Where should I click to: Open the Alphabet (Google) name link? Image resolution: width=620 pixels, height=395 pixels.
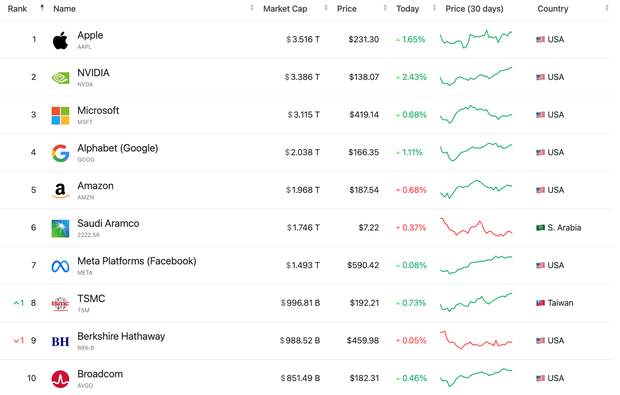[118, 148]
